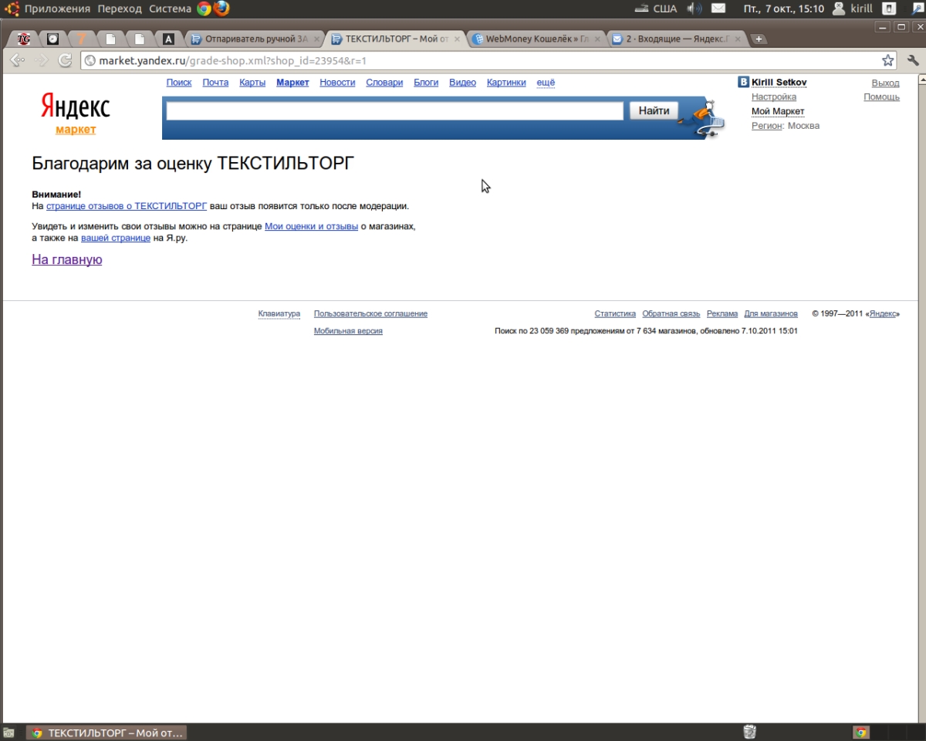Open the Словари service link

tap(384, 83)
